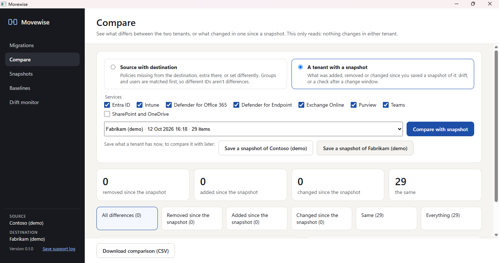The width and height of the screenshot is (499, 263).
Task: Uncheck the Entra ID service
Action: click(107, 105)
